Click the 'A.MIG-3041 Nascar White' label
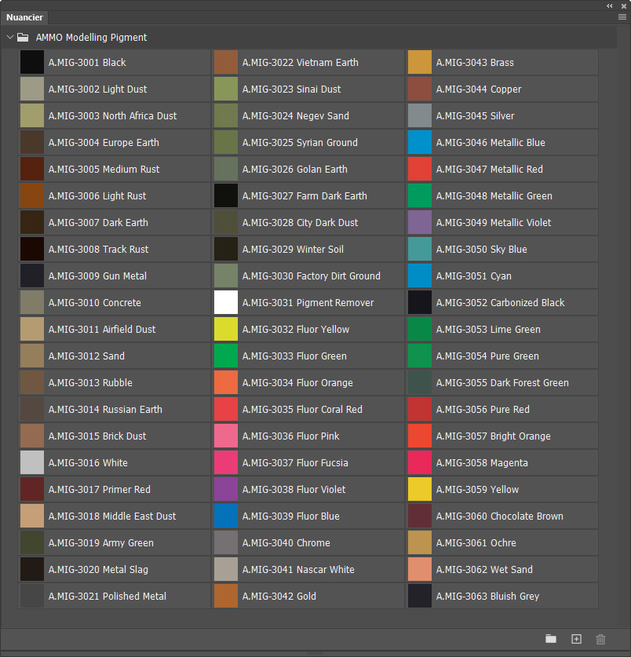The width and height of the screenshot is (631, 657). click(298, 569)
